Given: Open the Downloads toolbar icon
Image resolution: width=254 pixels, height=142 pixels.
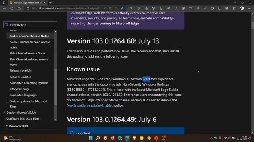Looking at the screenshot, I should click(x=161, y=8).
